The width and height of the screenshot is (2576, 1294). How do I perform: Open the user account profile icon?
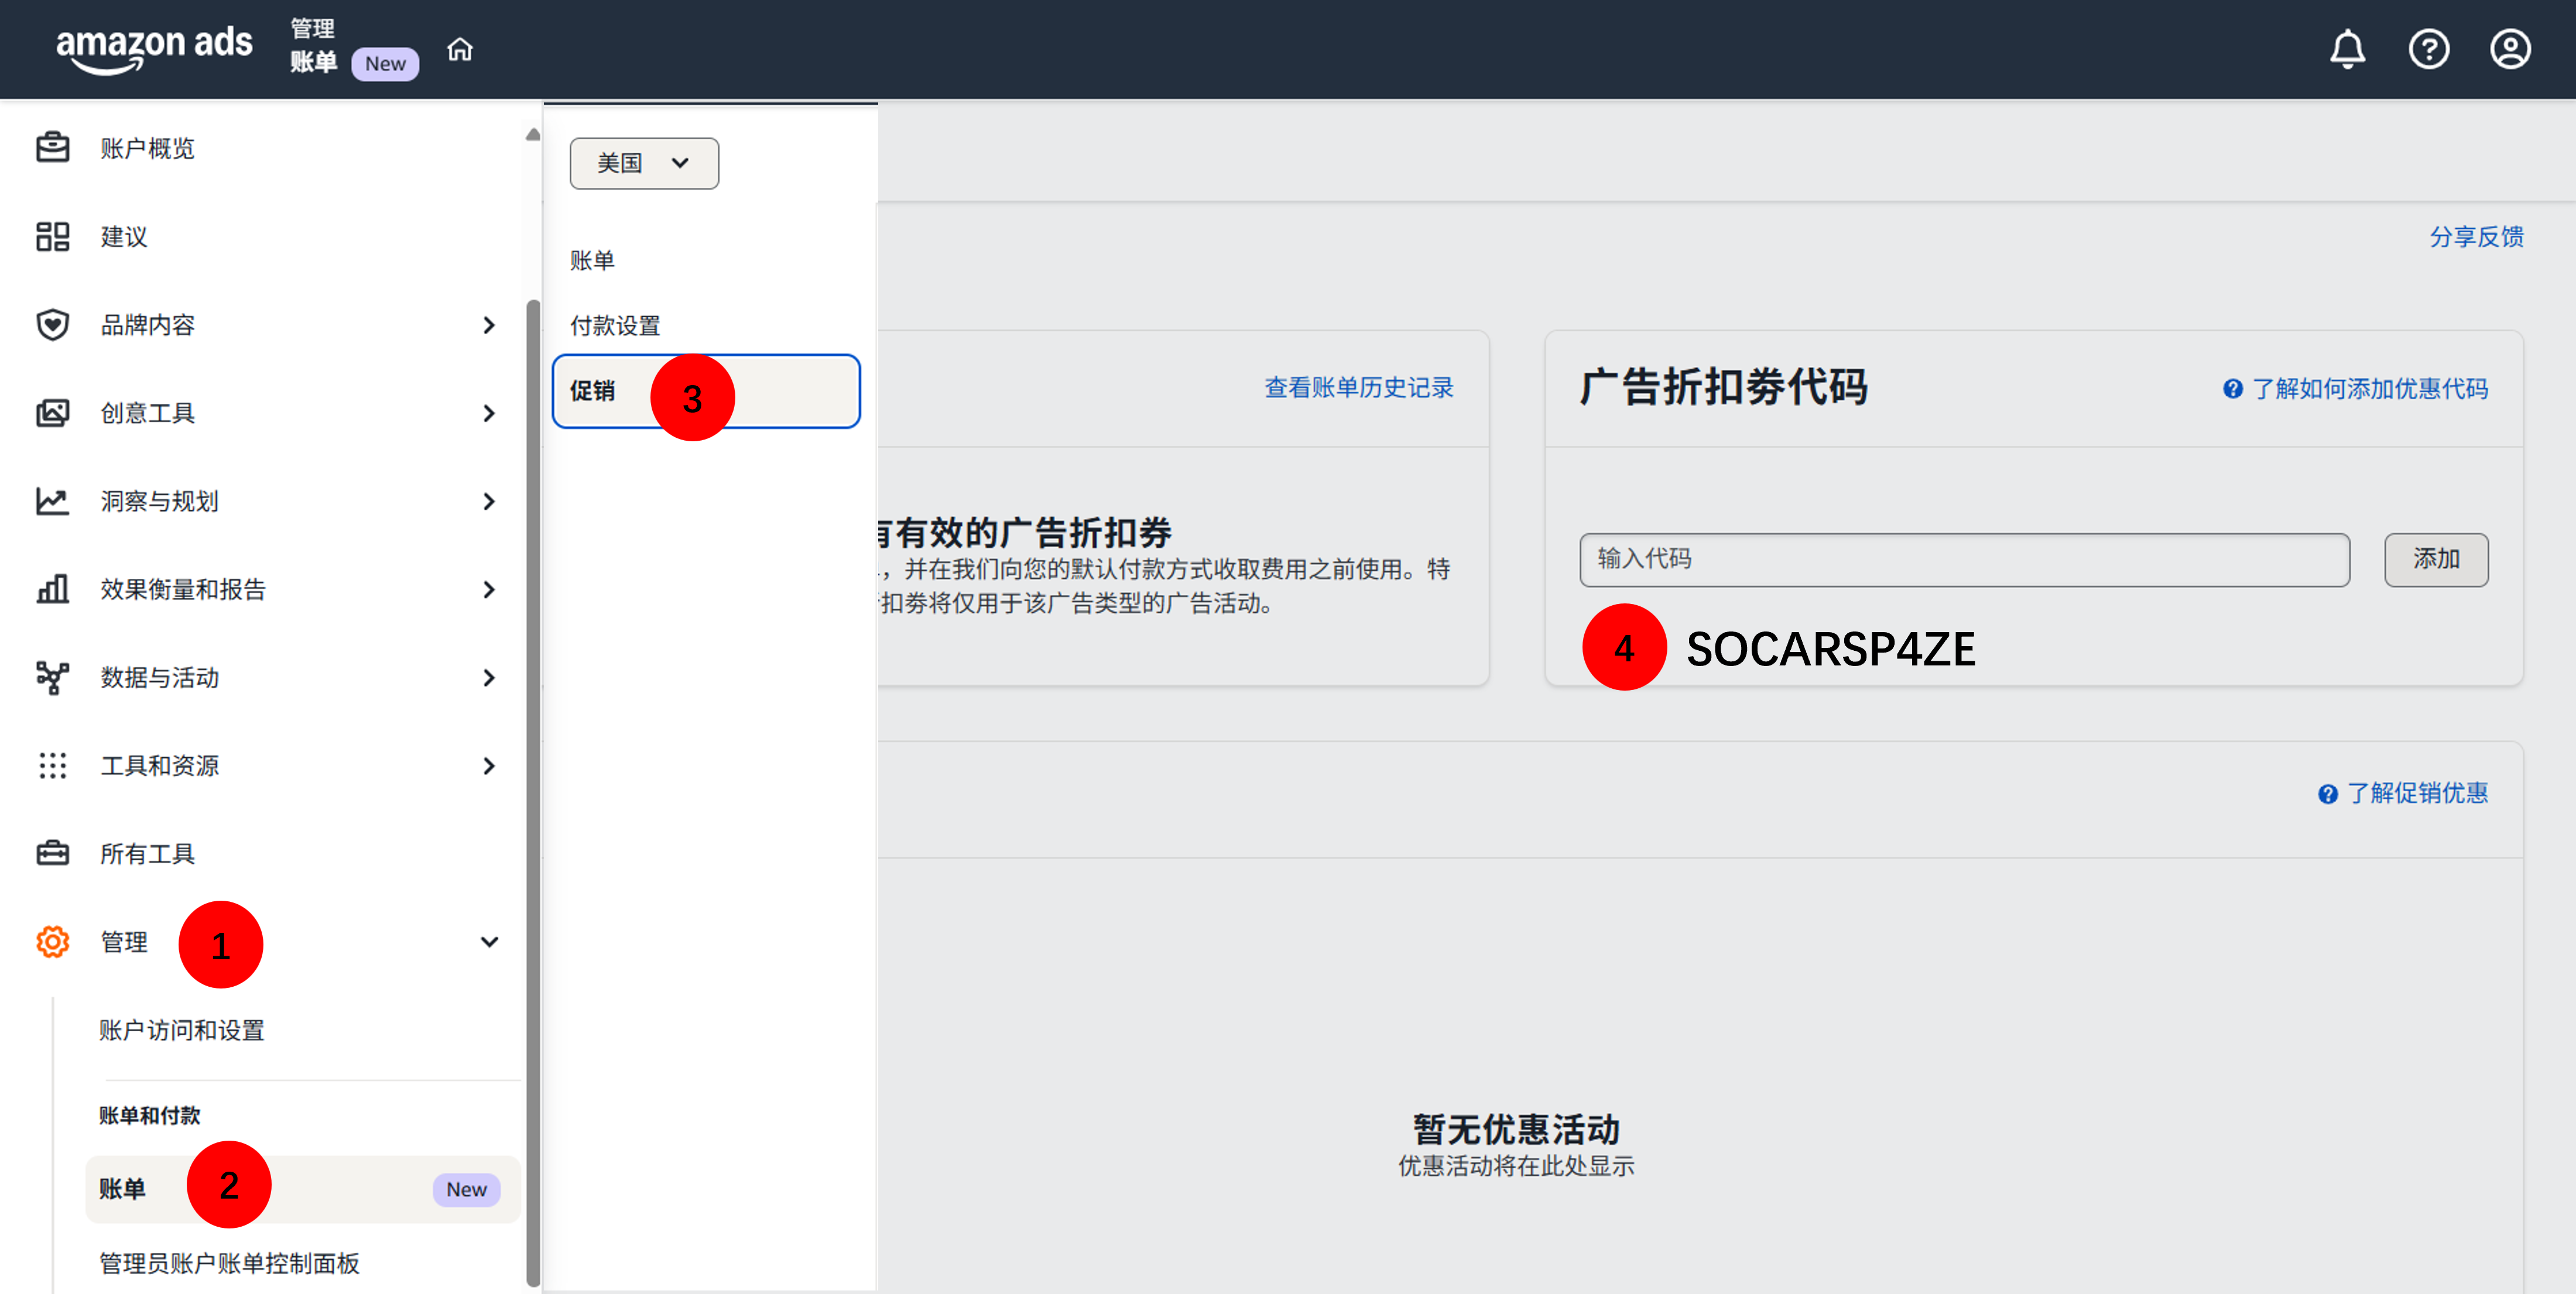2509,49
